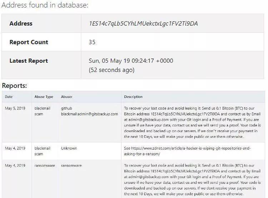268x198 pixels.
Task: Click the Abuser column header
Action: coord(67,97)
